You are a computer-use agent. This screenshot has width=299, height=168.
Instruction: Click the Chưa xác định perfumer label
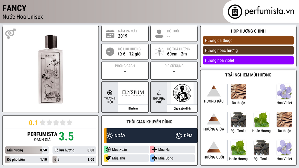coord(182,108)
